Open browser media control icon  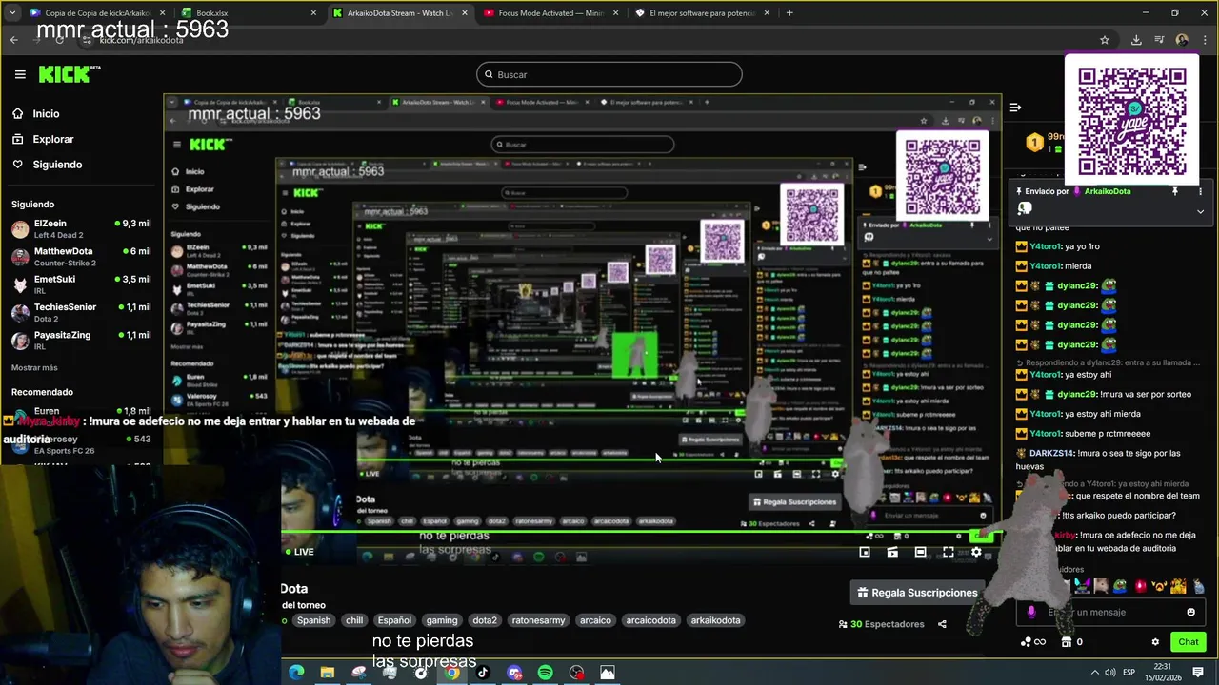coord(1159,40)
